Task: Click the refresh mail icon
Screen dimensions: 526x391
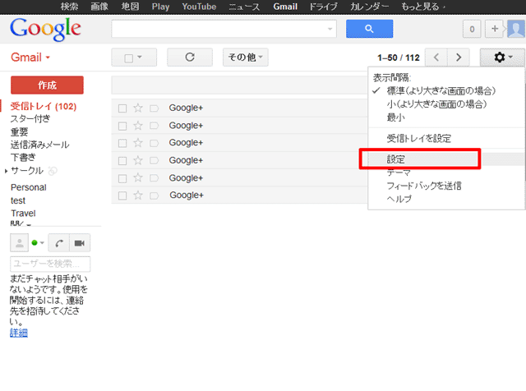Action: point(190,57)
